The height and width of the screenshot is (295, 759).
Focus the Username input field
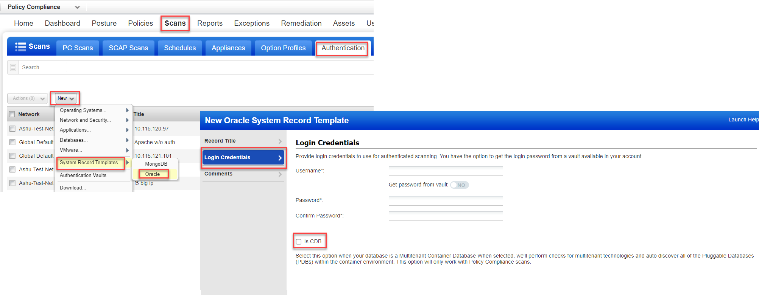[446, 171]
